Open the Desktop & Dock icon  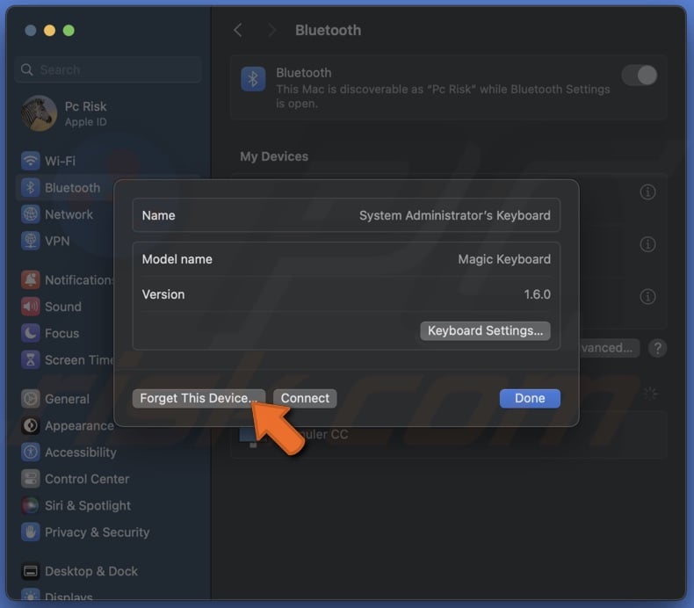[x=30, y=571]
